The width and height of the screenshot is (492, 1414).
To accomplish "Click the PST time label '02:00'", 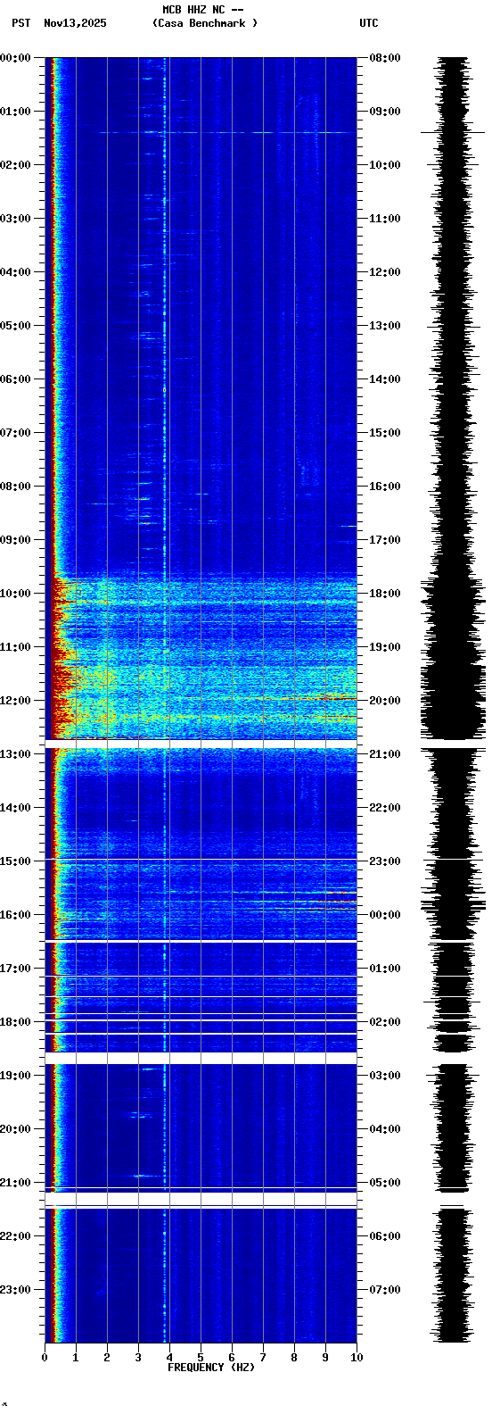I will (x=15, y=165).
